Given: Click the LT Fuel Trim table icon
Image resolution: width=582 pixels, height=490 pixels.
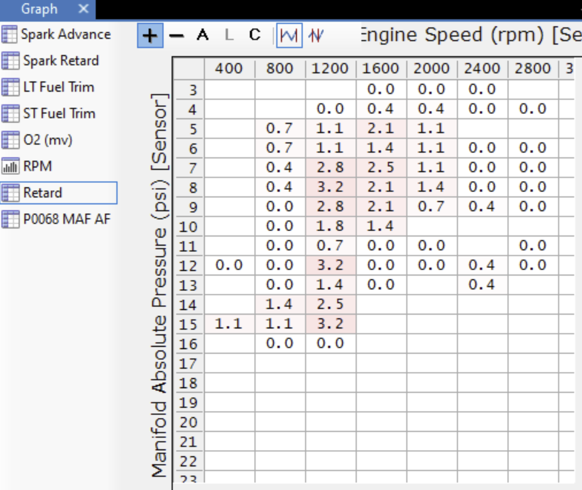Looking at the screenshot, I should [10, 87].
